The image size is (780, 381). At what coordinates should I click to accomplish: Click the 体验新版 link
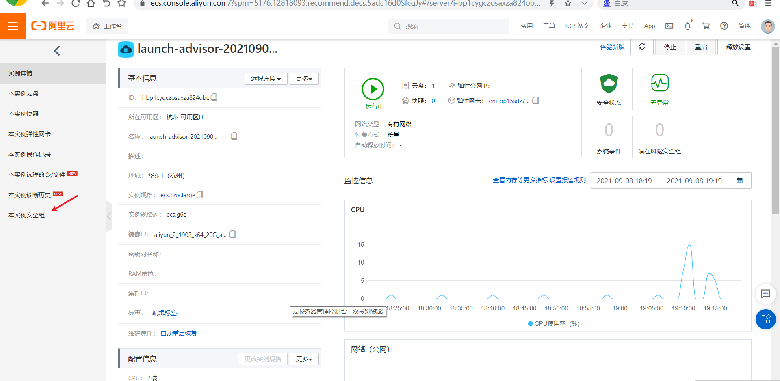[x=612, y=47]
